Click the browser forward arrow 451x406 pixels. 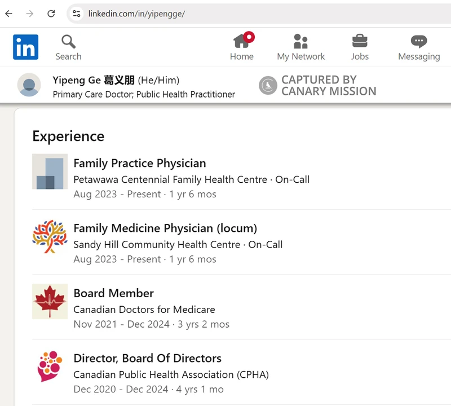(30, 14)
